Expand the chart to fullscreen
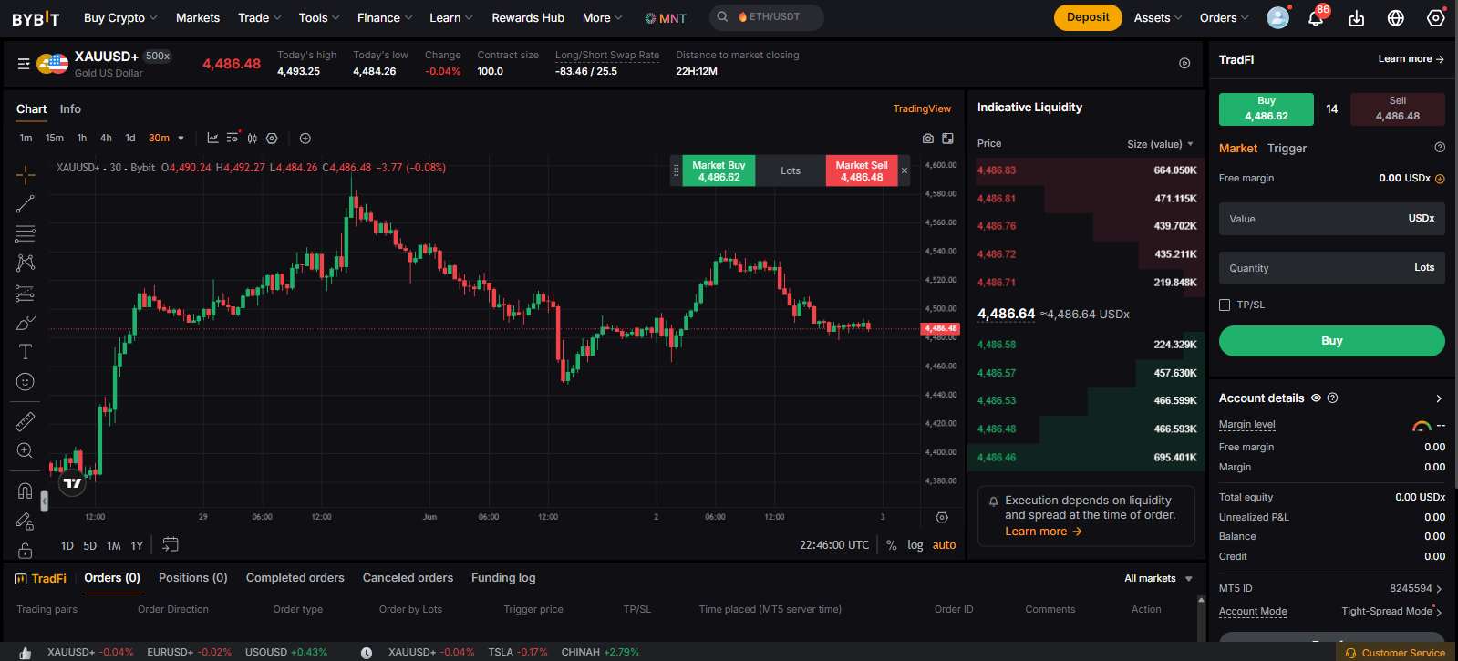The width and height of the screenshot is (1458, 661). point(947,139)
